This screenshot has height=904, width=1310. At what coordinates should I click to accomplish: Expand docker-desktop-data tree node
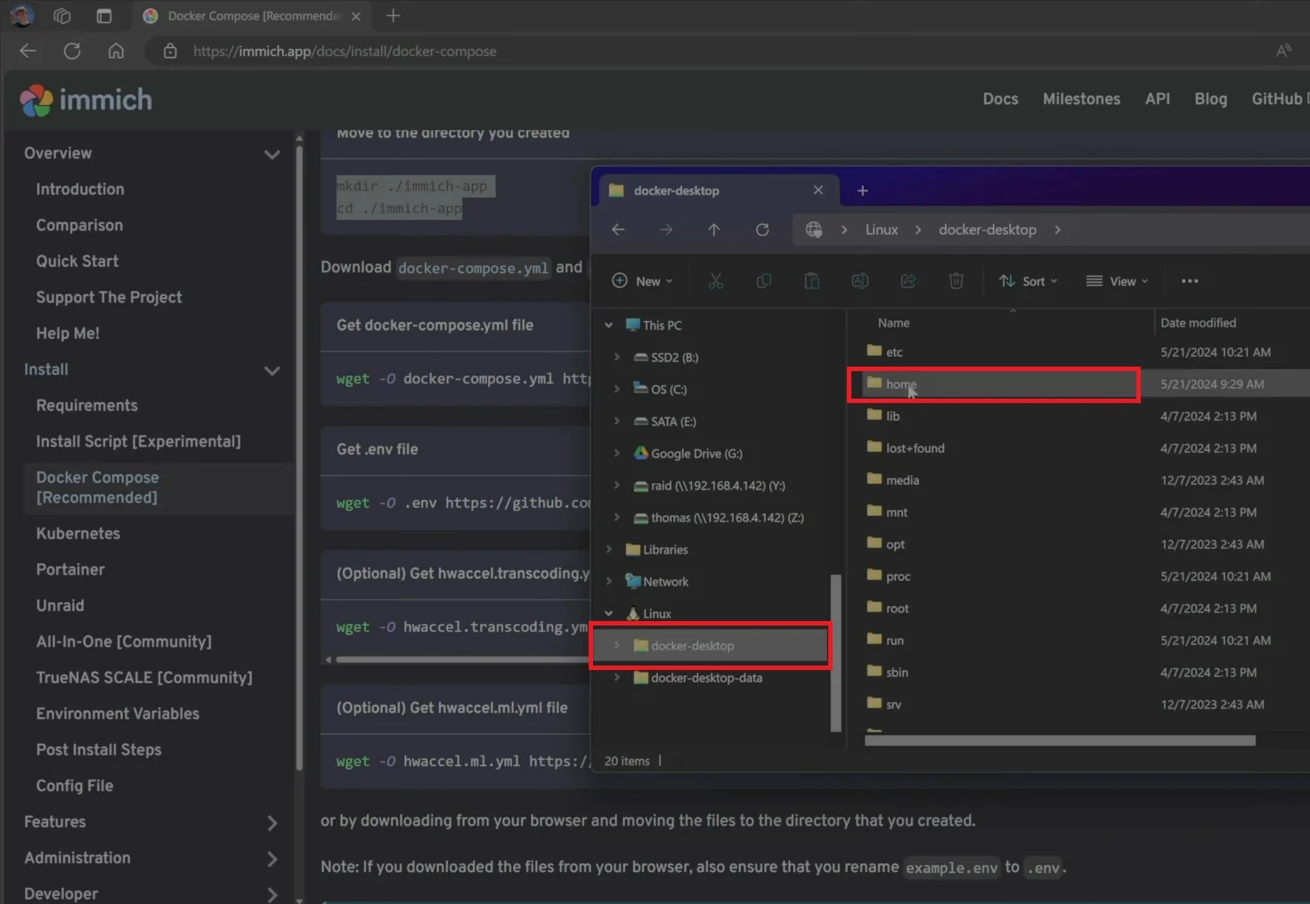[616, 678]
